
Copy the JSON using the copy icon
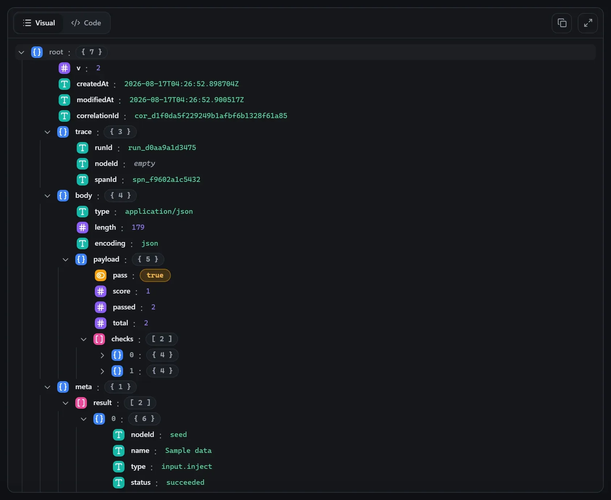click(x=562, y=23)
